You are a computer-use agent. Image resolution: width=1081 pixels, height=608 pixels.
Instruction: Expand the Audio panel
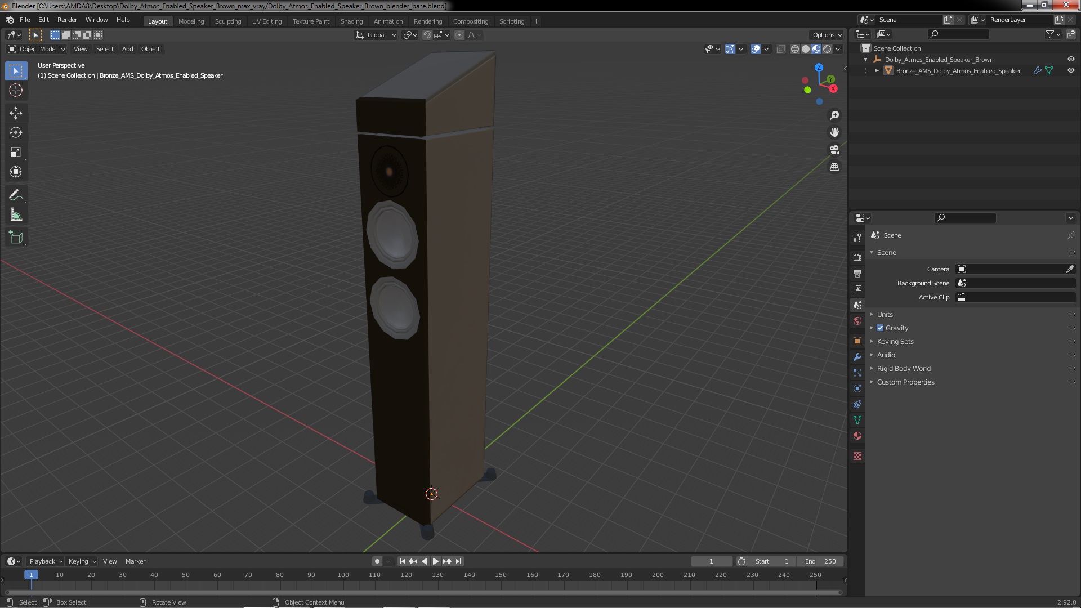click(886, 355)
